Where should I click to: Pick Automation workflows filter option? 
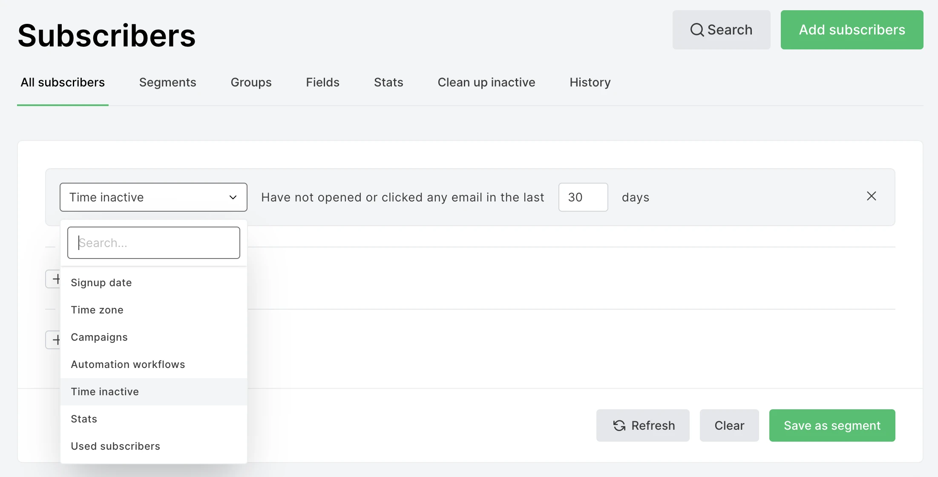(128, 365)
